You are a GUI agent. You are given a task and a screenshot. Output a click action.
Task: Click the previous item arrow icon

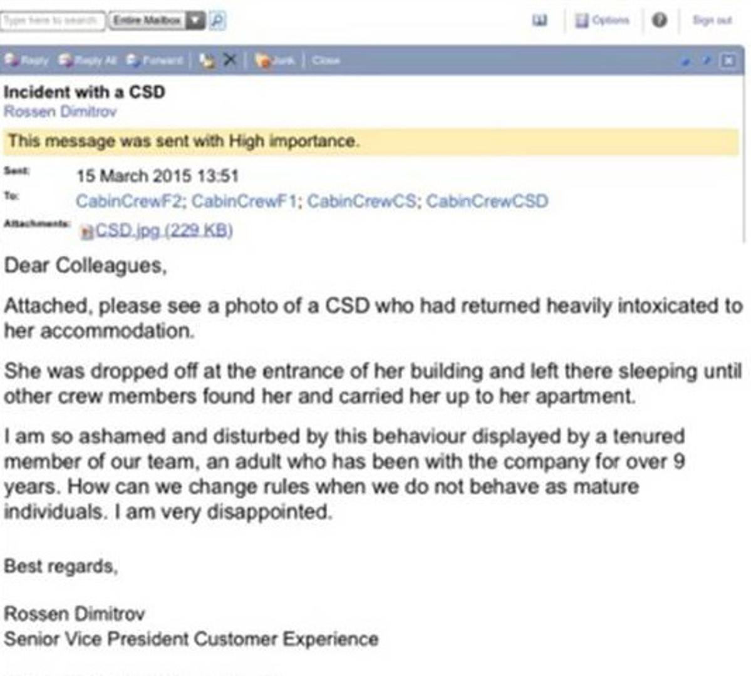(686, 61)
